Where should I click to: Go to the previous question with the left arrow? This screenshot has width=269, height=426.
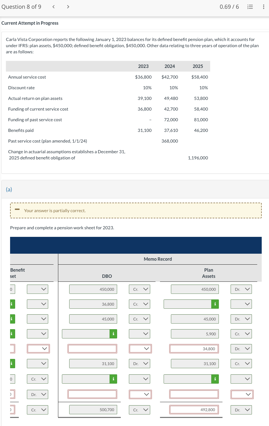tap(53, 6)
